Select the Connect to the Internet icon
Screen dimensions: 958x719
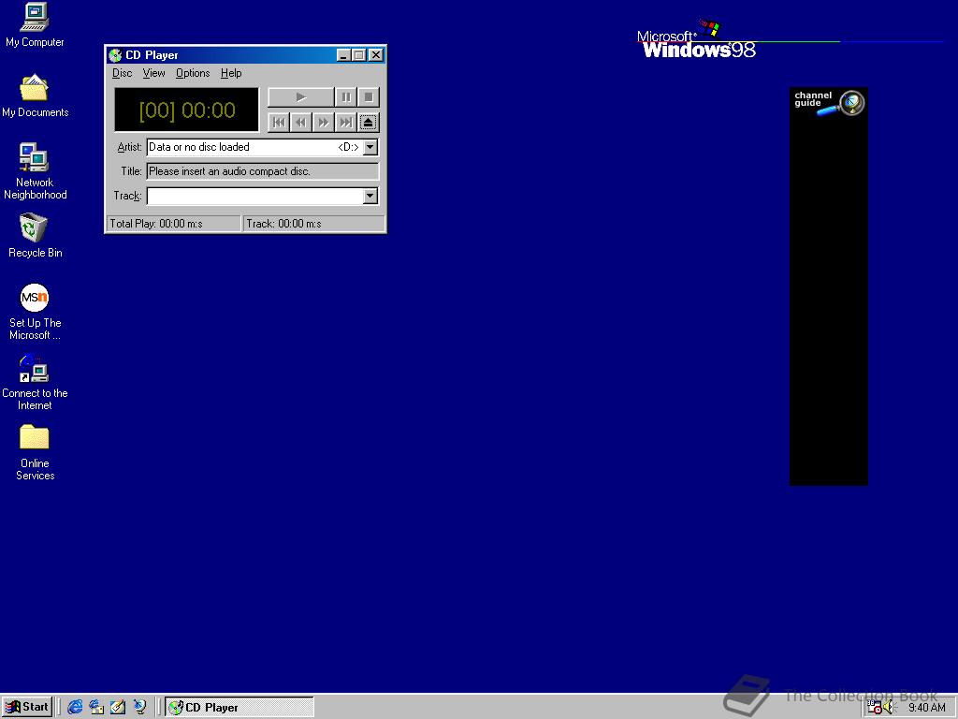pyautogui.click(x=35, y=383)
